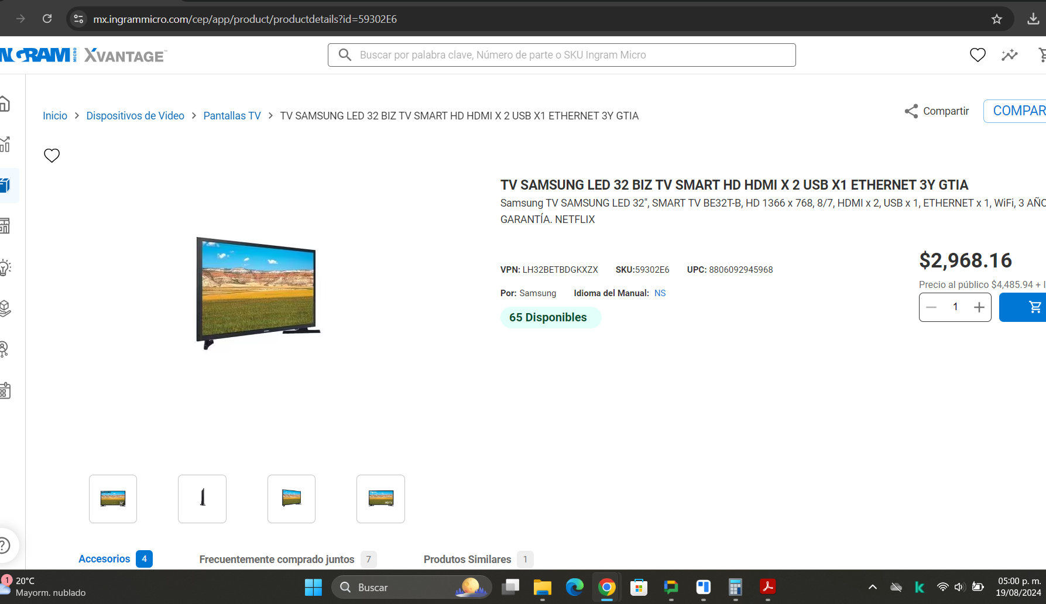The width and height of the screenshot is (1046, 604).
Task: Click the Ingram Micro Xvantage logo
Action: tap(83, 55)
